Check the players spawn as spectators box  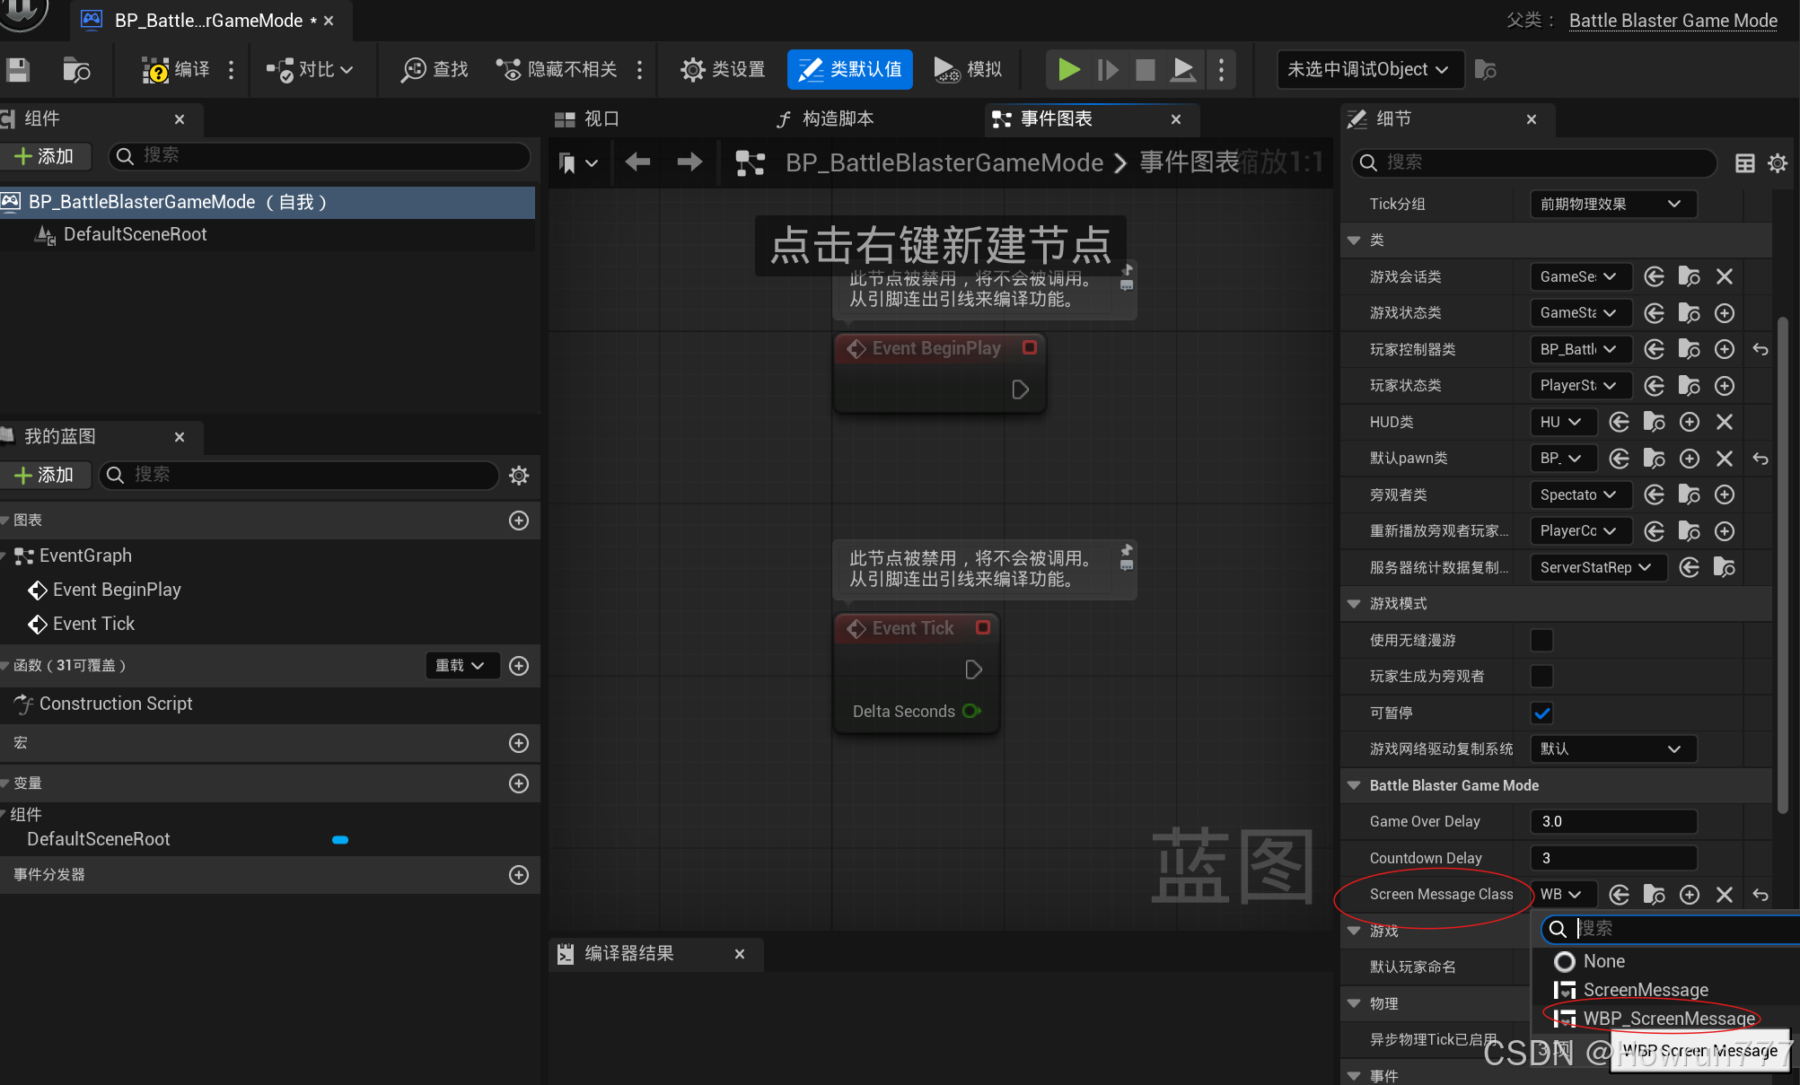pyautogui.click(x=1541, y=677)
